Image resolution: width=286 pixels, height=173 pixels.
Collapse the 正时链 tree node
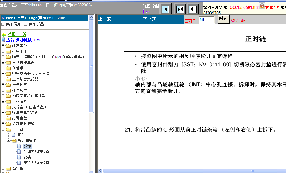click(x=3, y=129)
